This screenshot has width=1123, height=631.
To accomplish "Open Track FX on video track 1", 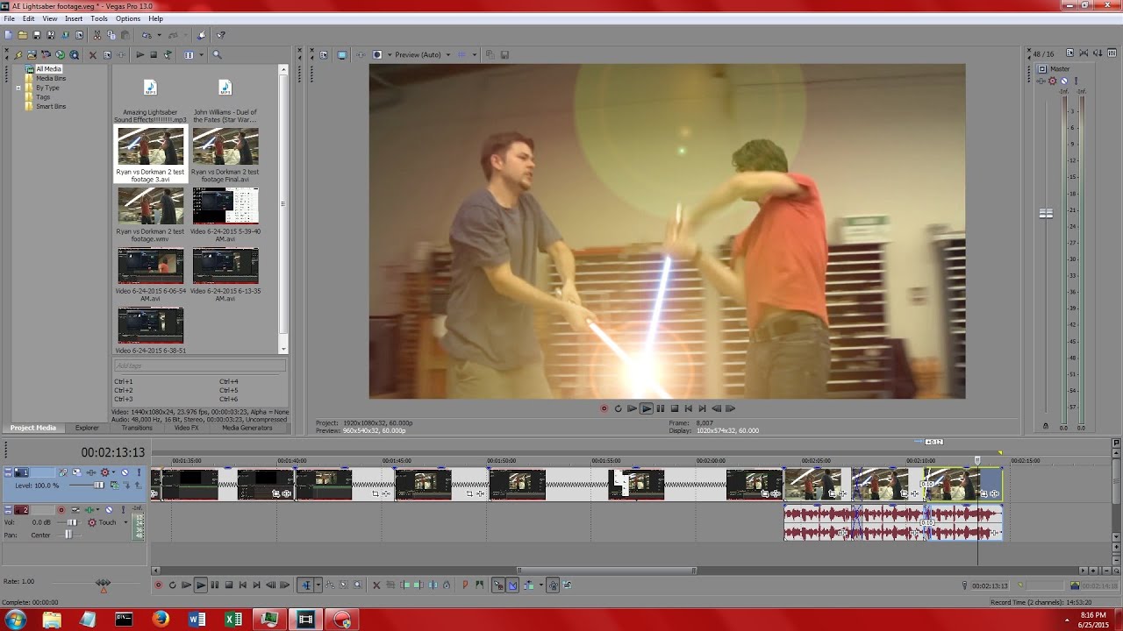I will [x=91, y=472].
